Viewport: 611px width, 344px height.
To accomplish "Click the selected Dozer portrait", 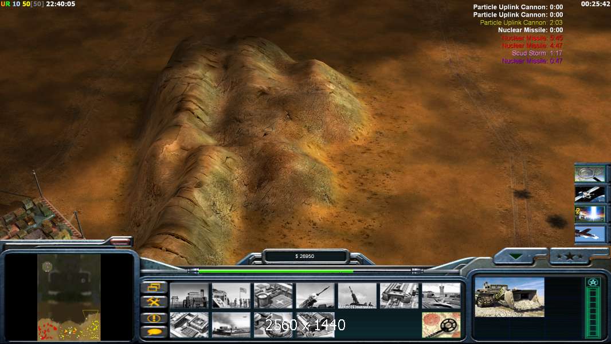I will click(510, 297).
